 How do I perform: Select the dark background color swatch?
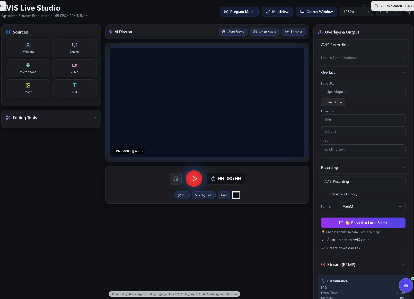[236, 195]
